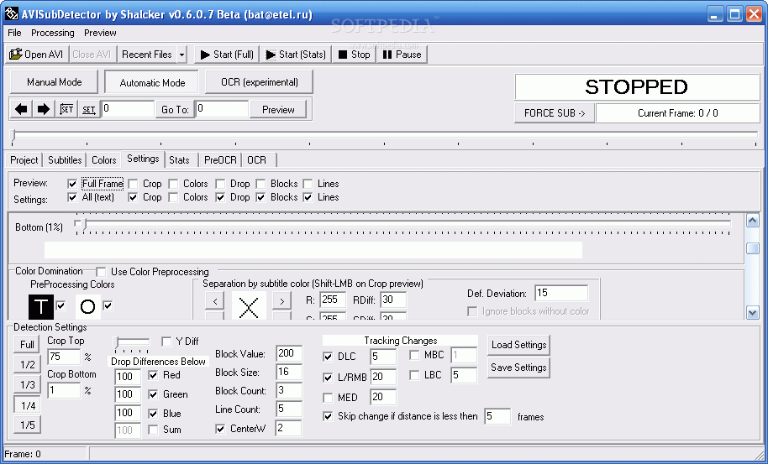The width and height of the screenshot is (768, 464).
Task: Toggle Preview Full Frame checkbox
Action: (72, 184)
